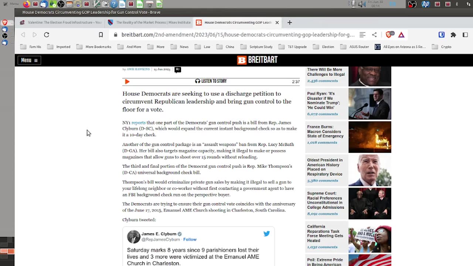Screen dimensions: 473x266
Task: Open the Supreme Court Racial Preferences headline
Action: click(326, 200)
